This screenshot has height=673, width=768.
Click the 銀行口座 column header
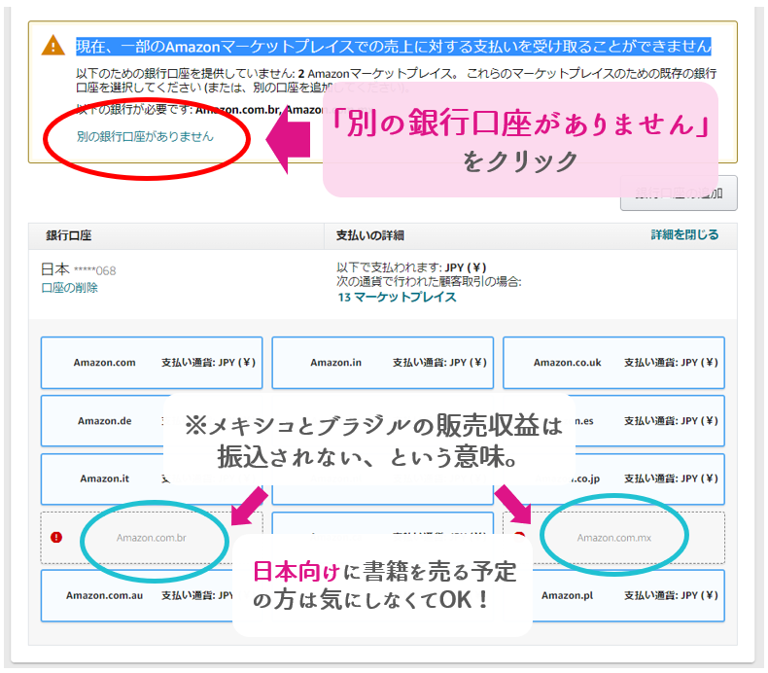(69, 235)
